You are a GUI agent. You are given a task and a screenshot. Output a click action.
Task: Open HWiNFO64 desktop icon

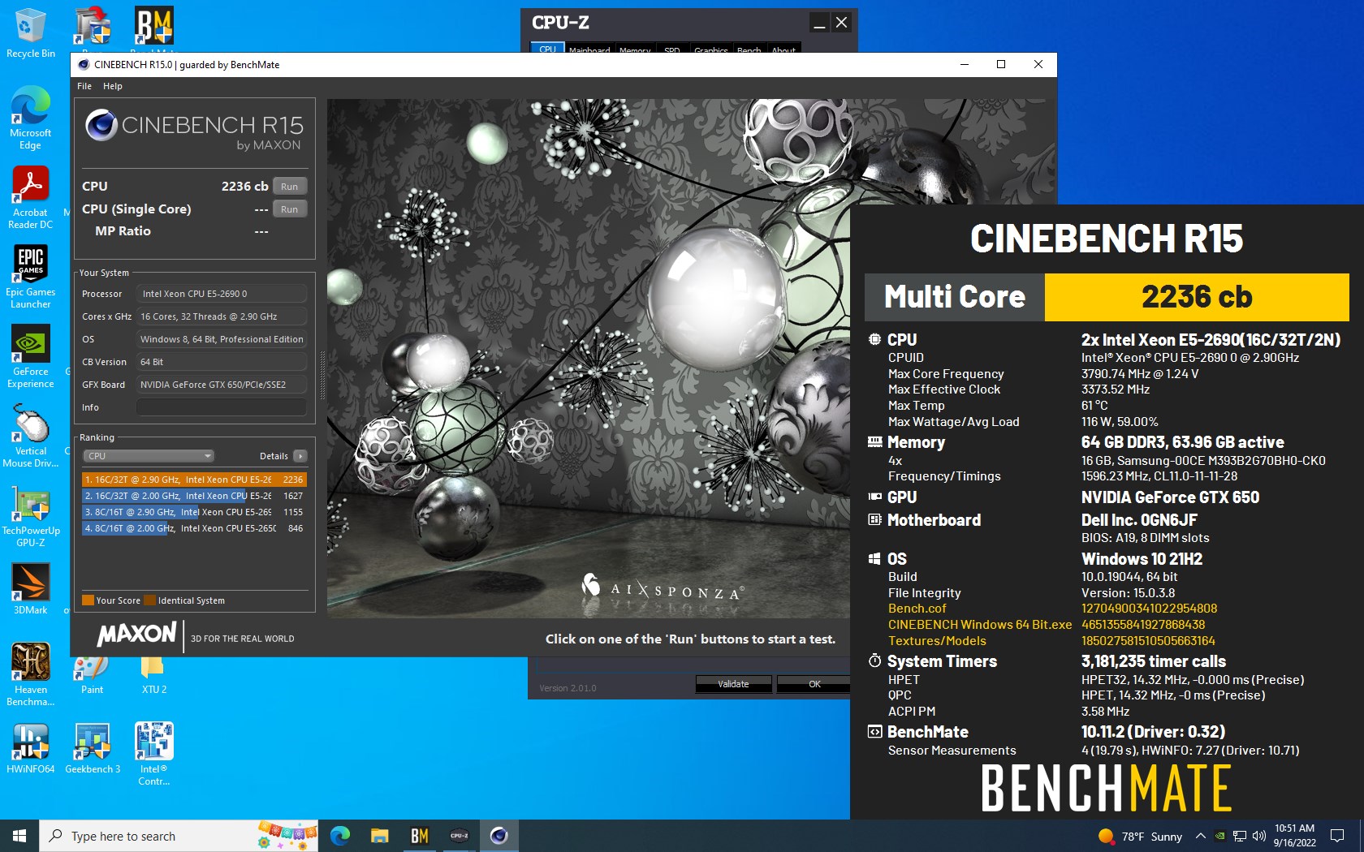tap(30, 748)
